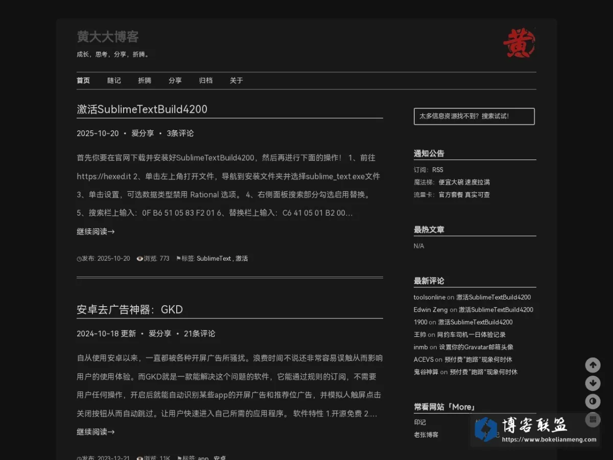
Task: Open the 首页 nav tab
Action: point(83,81)
